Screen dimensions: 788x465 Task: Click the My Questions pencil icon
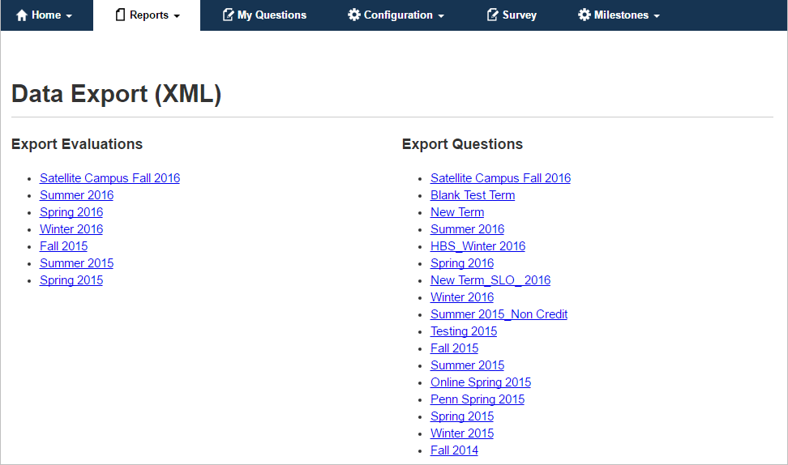[x=228, y=15]
